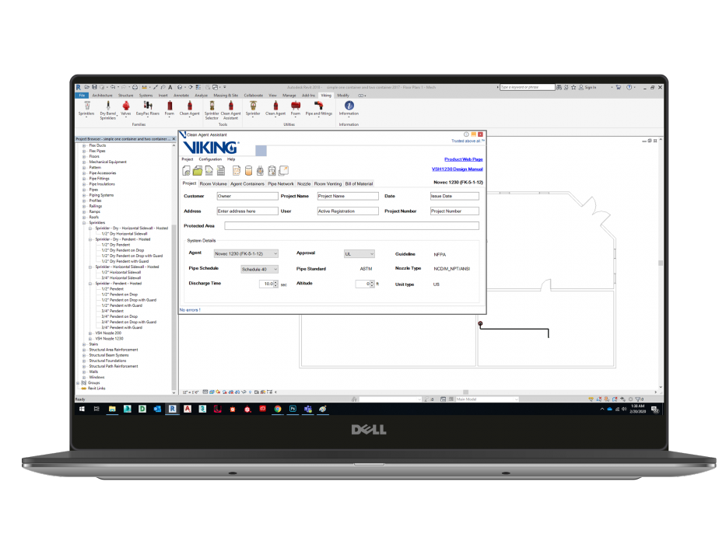This screenshot has height=544, width=726.
Task: Open the VSH1230 Design Manual link
Action: pos(457,169)
